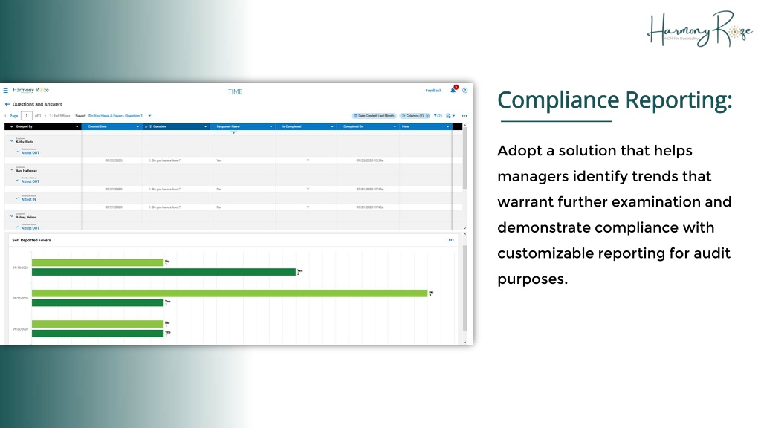Screen dimensions: 761x428
Task: Collapse Attest OUT under Ann Hathaway
Action: (17, 181)
